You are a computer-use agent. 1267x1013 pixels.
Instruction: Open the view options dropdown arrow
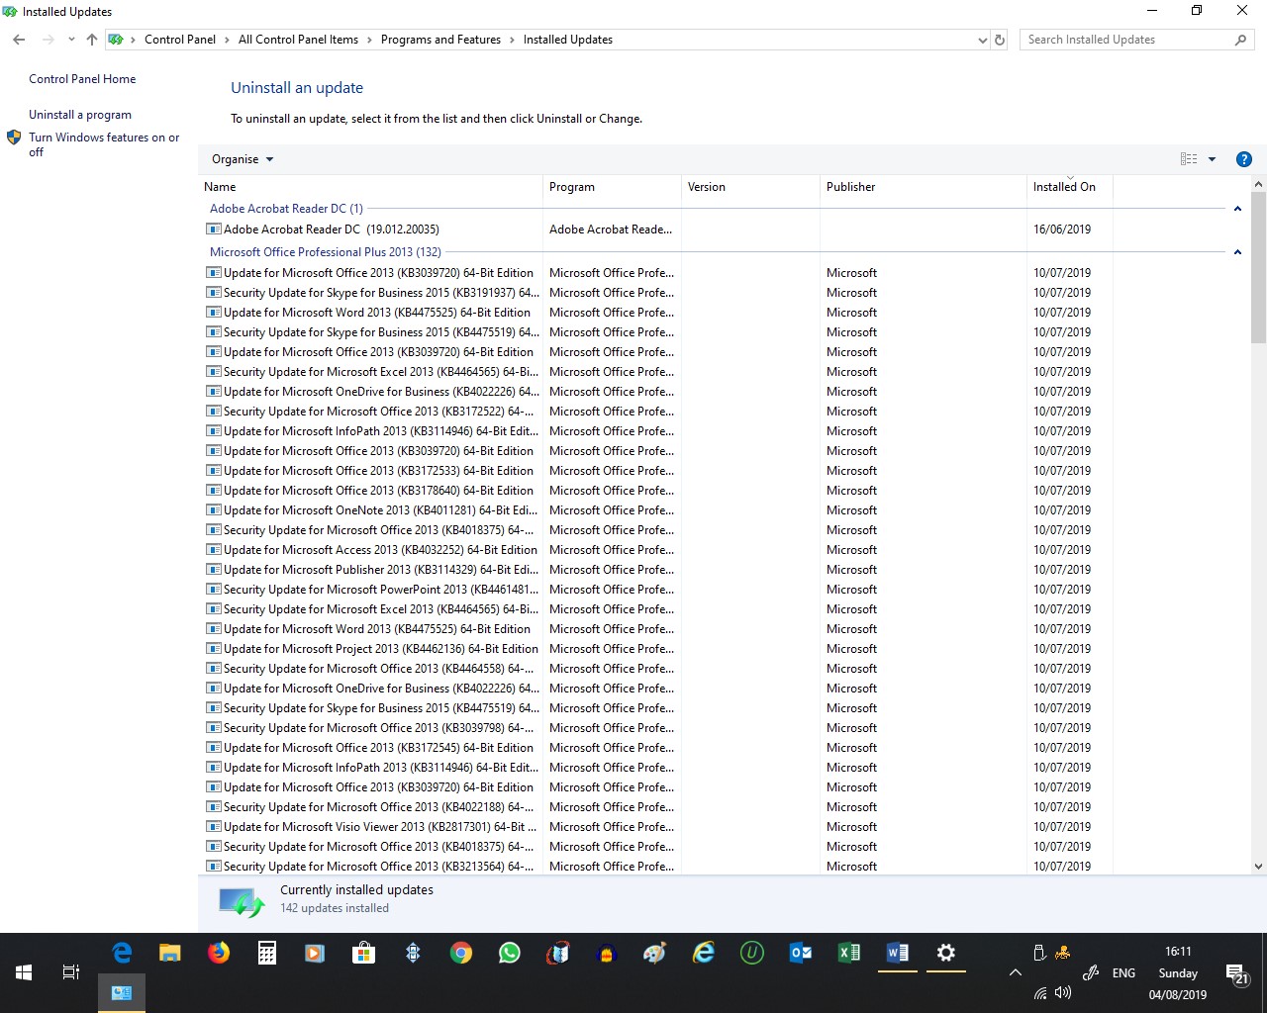click(1212, 159)
